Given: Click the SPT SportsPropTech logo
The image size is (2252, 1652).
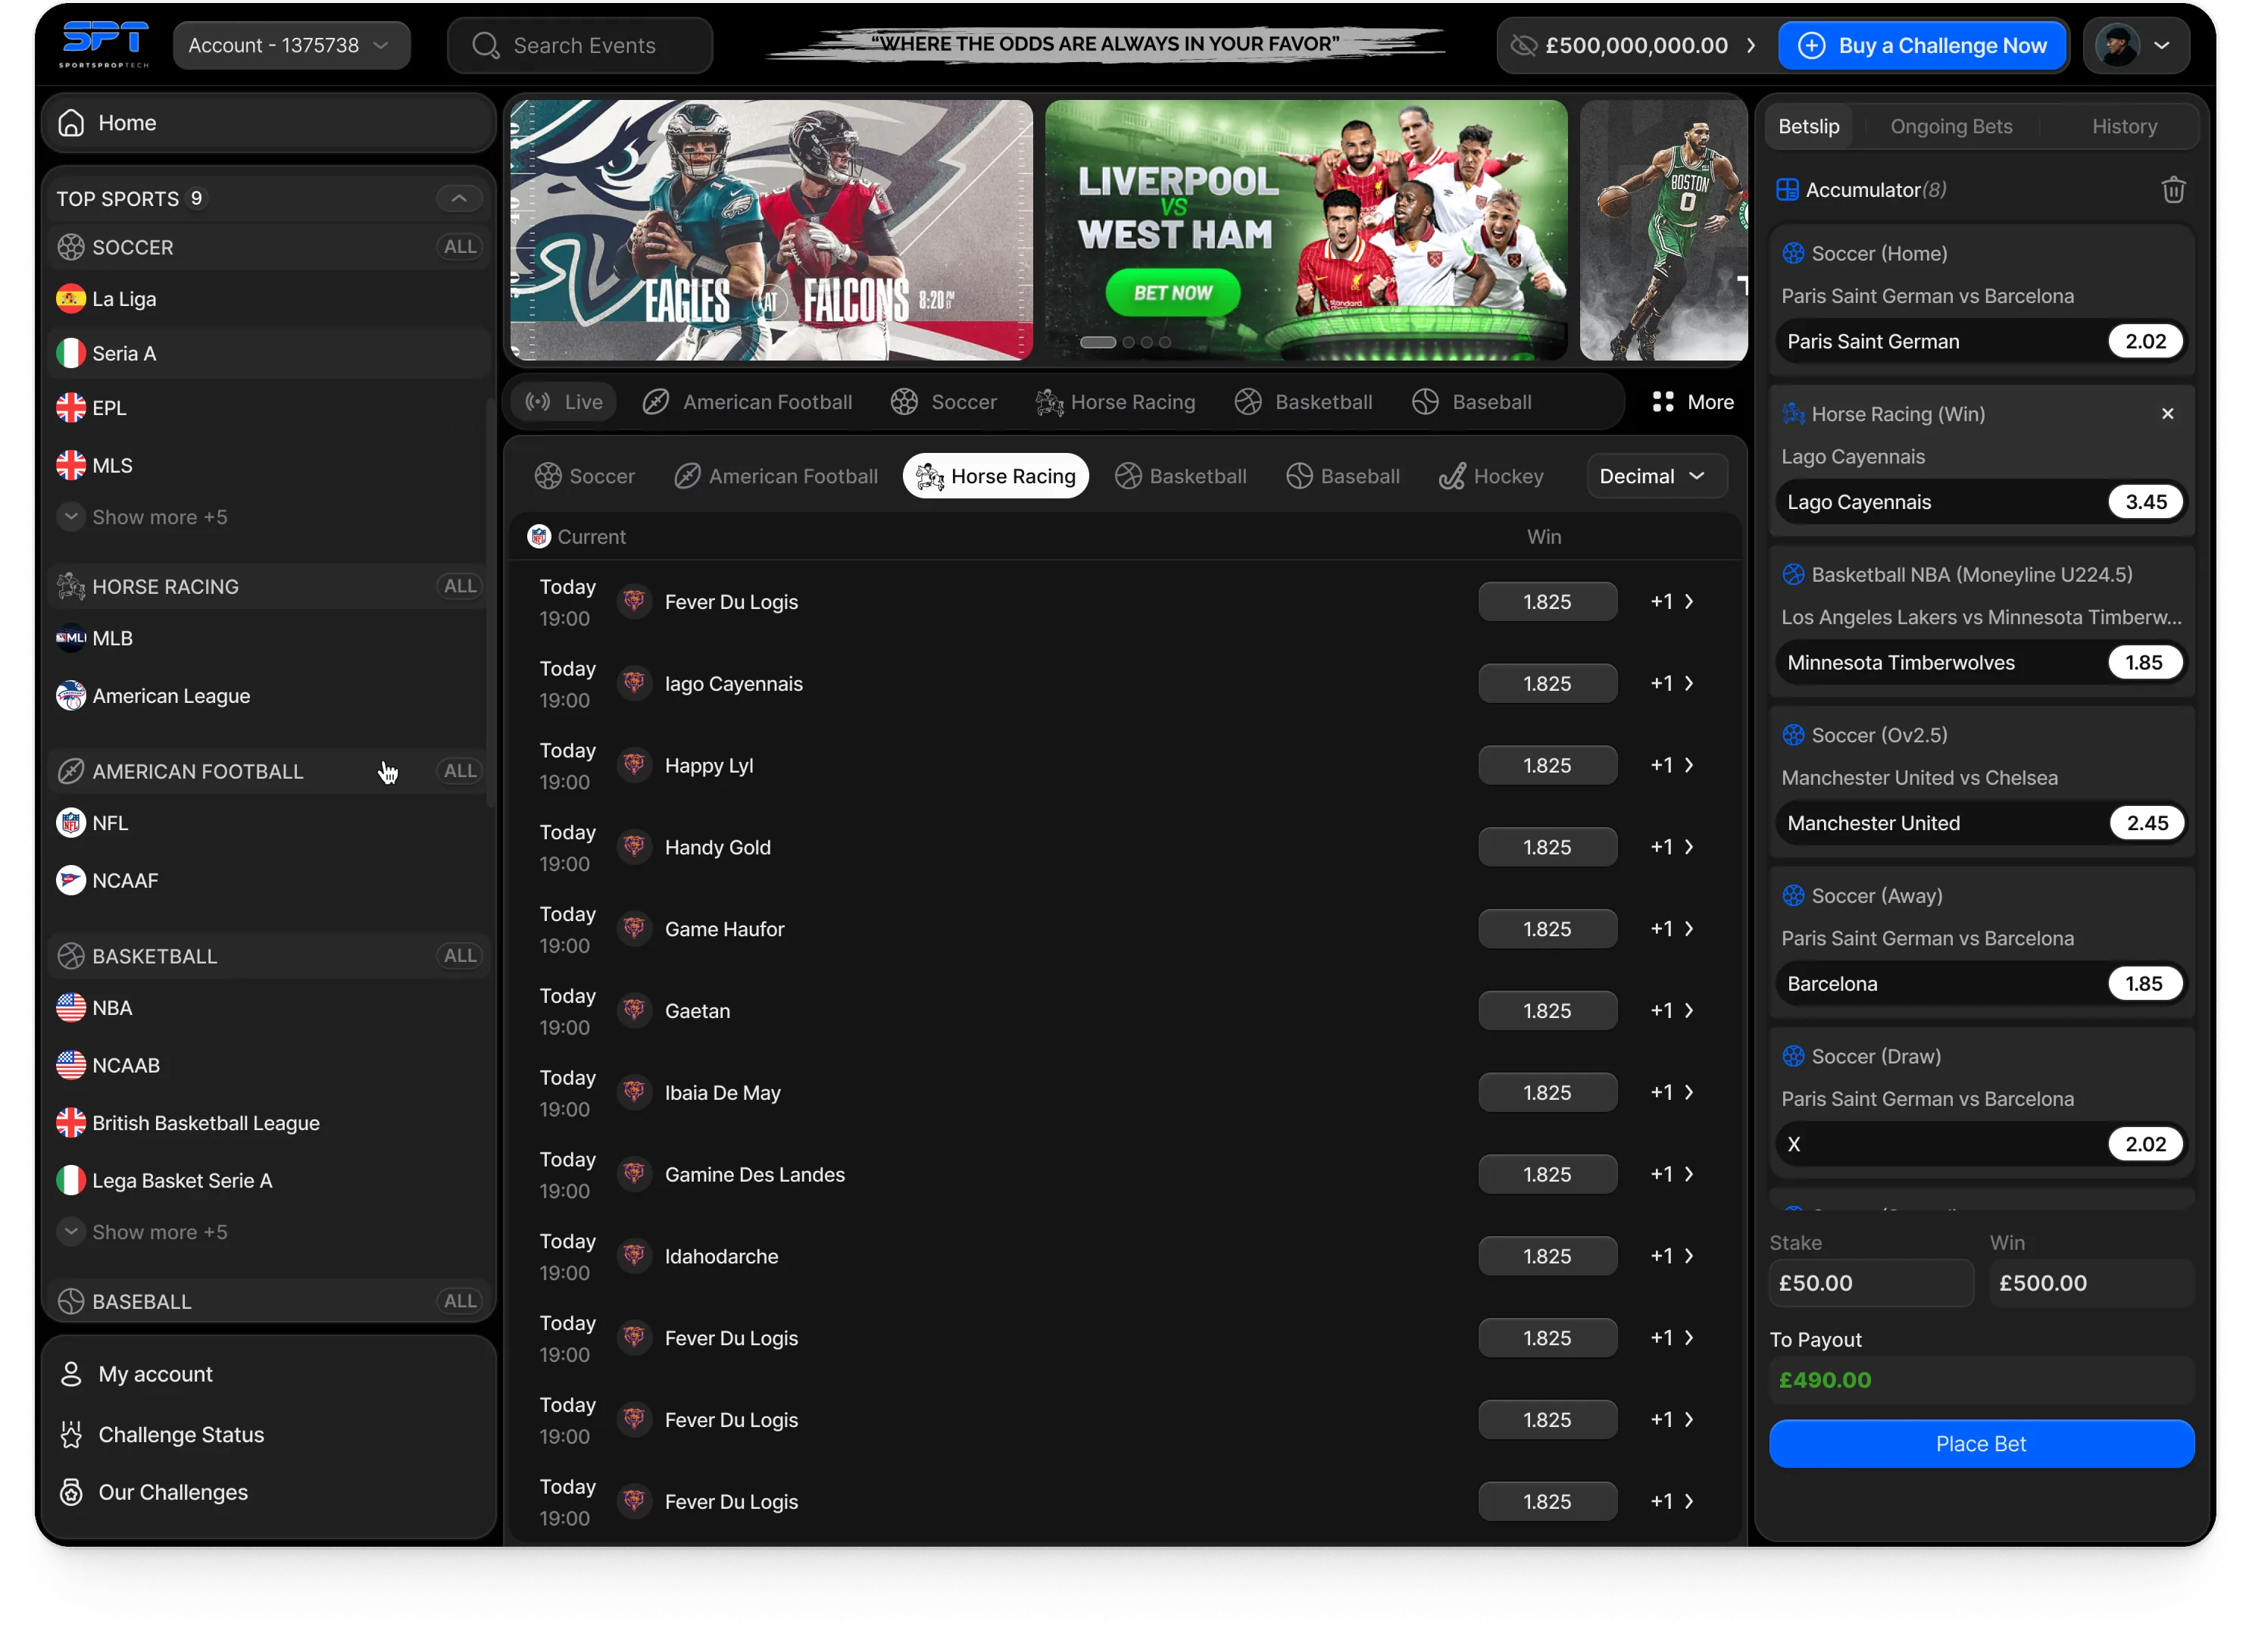Looking at the screenshot, I should (x=104, y=44).
